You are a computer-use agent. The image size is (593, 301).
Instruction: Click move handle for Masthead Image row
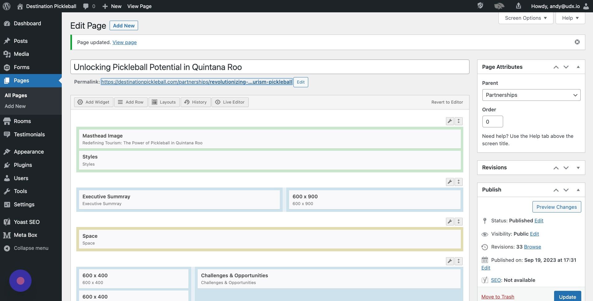click(459, 121)
